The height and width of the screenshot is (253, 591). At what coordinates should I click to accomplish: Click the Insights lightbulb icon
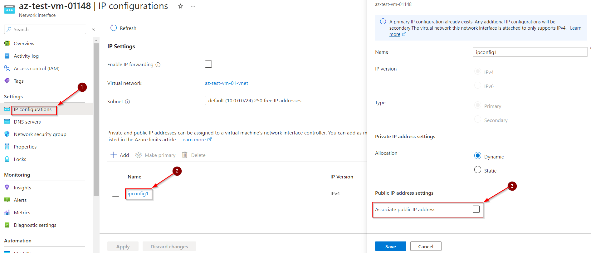7,187
